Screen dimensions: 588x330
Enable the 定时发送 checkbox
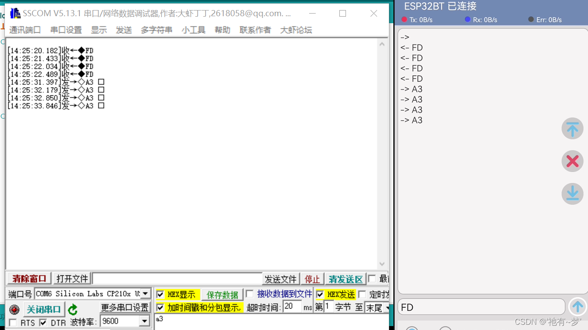pyautogui.click(x=362, y=294)
